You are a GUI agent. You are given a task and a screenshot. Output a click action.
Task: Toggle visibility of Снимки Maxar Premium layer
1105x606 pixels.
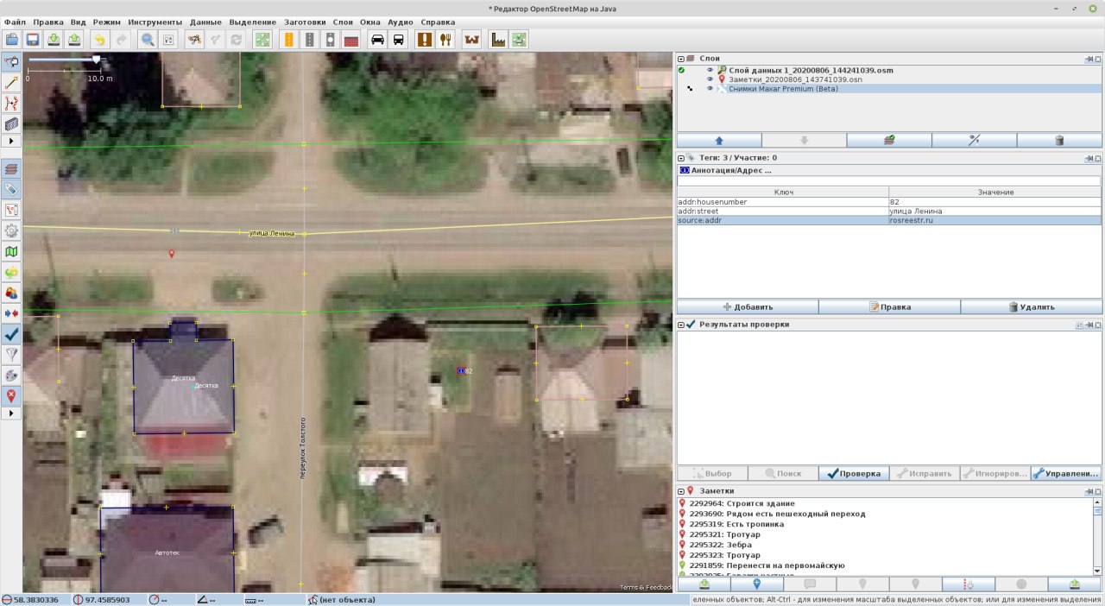pyautogui.click(x=710, y=89)
